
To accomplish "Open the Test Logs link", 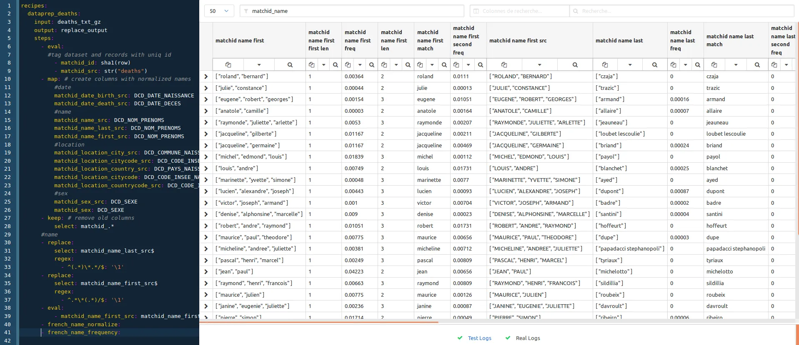I will pos(479,338).
